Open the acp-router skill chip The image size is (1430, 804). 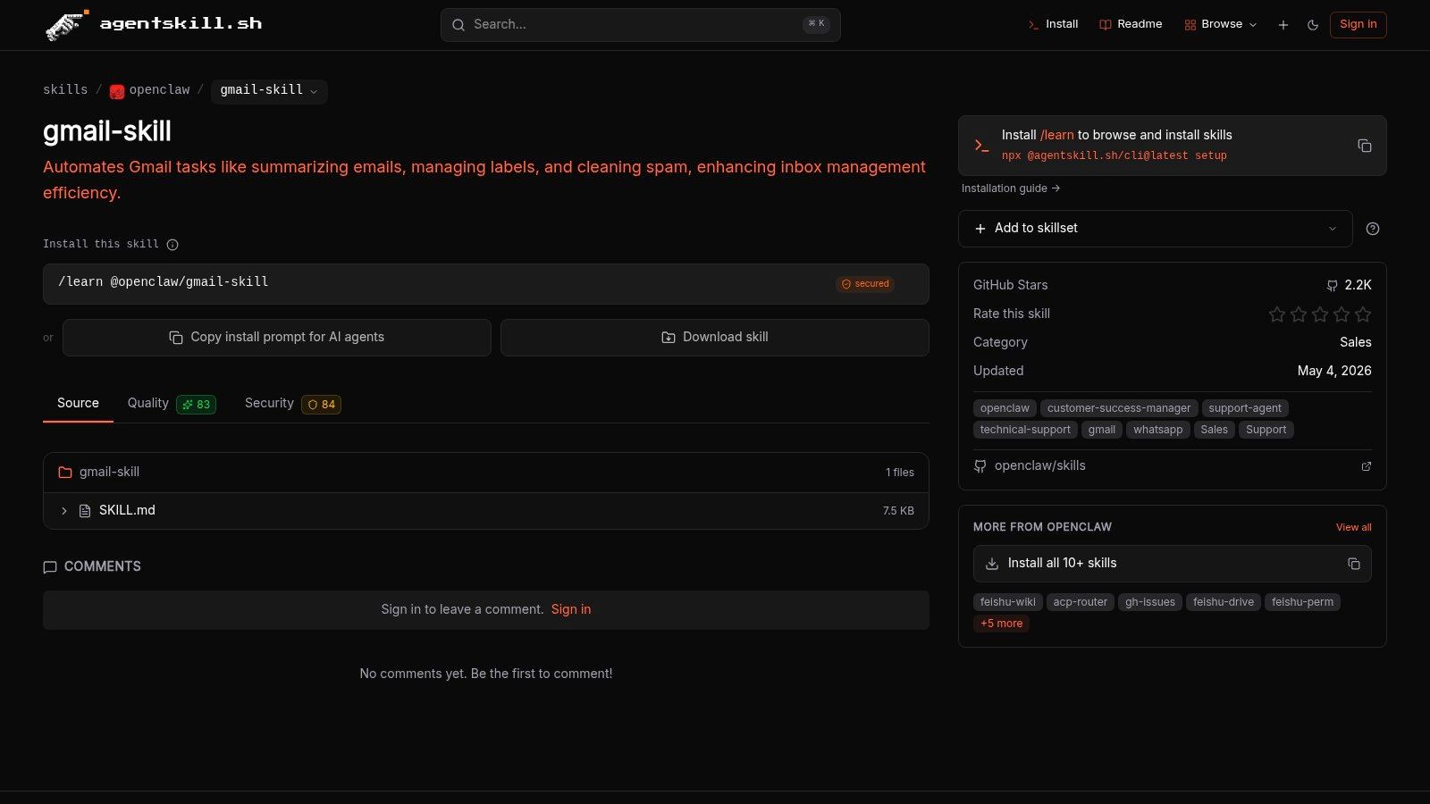coord(1081,602)
